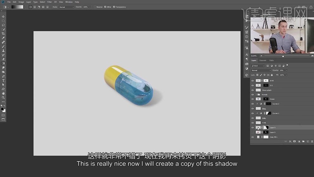This screenshot has height=177, width=314.
Task: Hide the Curves 2 adjustment layer
Action: coord(252,104)
